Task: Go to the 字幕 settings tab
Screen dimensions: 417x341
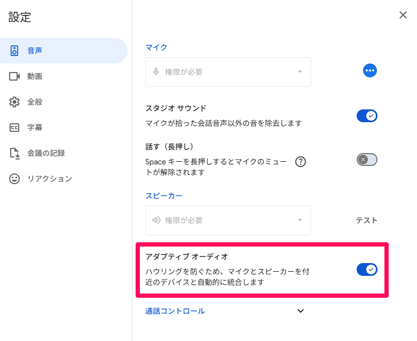Action: (x=64, y=128)
